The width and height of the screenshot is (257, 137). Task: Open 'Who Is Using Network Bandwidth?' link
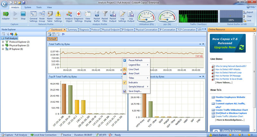(231, 66)
